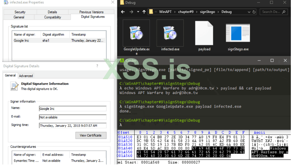Open the GoogleUpdate.exe file icon

pyautogui.click(x=136, y=33)
